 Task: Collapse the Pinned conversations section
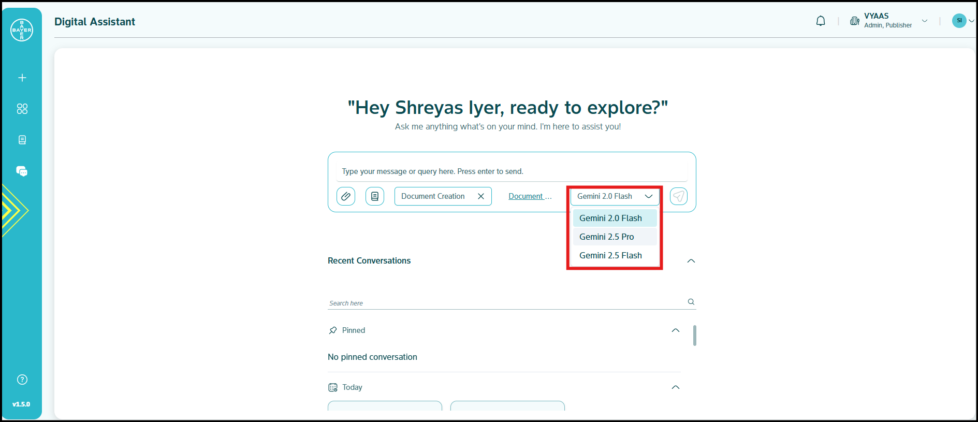(x=675, y=330)
